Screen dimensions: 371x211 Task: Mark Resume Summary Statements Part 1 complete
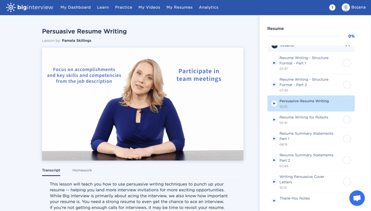[347, 138]
